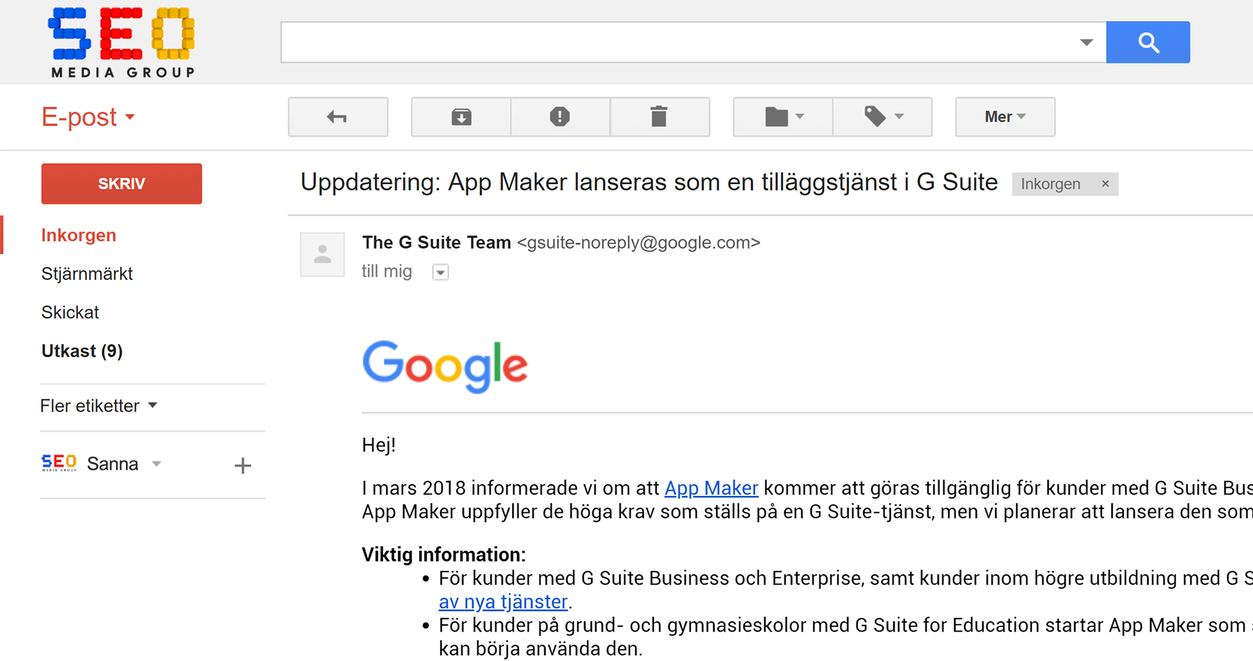Delete email with trash icon
Image resolution: width=1253 pixels, height=661 pixels.
(660, 117)
